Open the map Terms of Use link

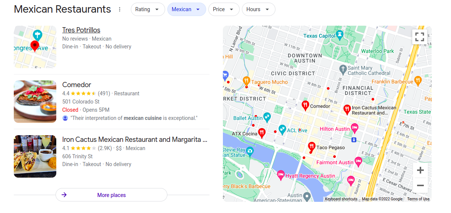pos(418,199)
